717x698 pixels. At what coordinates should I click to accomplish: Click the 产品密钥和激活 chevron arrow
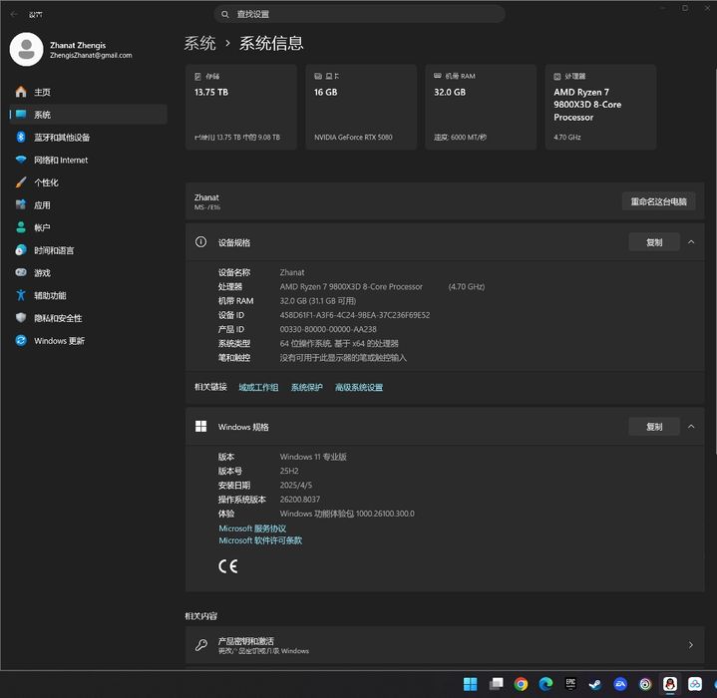(x=690, y=645)
